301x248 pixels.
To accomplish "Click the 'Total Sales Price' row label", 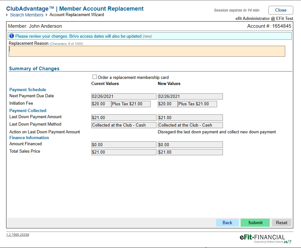I will pyautogui.click(x=25, y=151).
